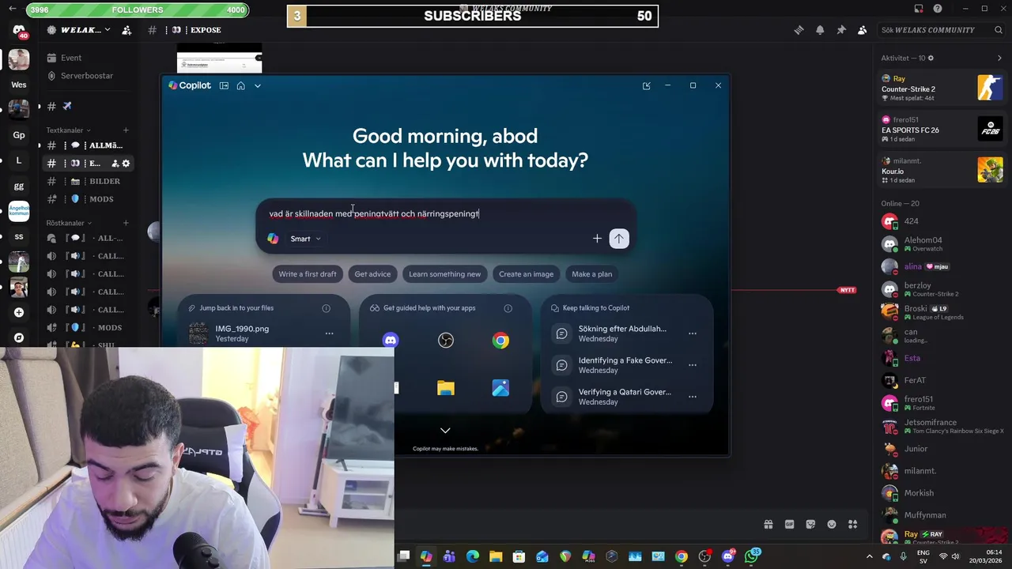Expand Aktivitet panel arrow
This screenshot has width=1012, height=569.
[999, 58]
